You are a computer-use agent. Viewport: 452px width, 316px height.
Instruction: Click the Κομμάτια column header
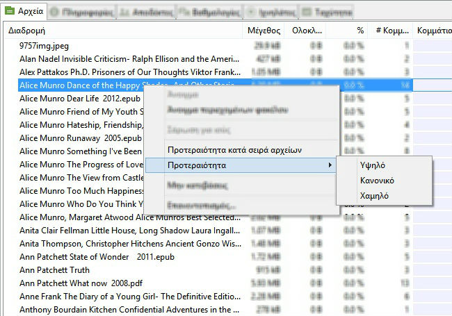433,31
